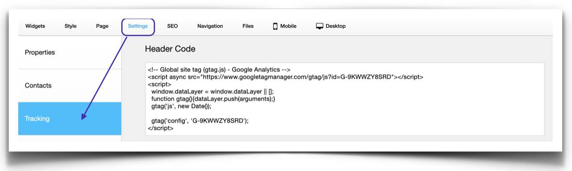Select the highlighted Tracking sidebar item
572x171 pixels.
pos(70,118)
